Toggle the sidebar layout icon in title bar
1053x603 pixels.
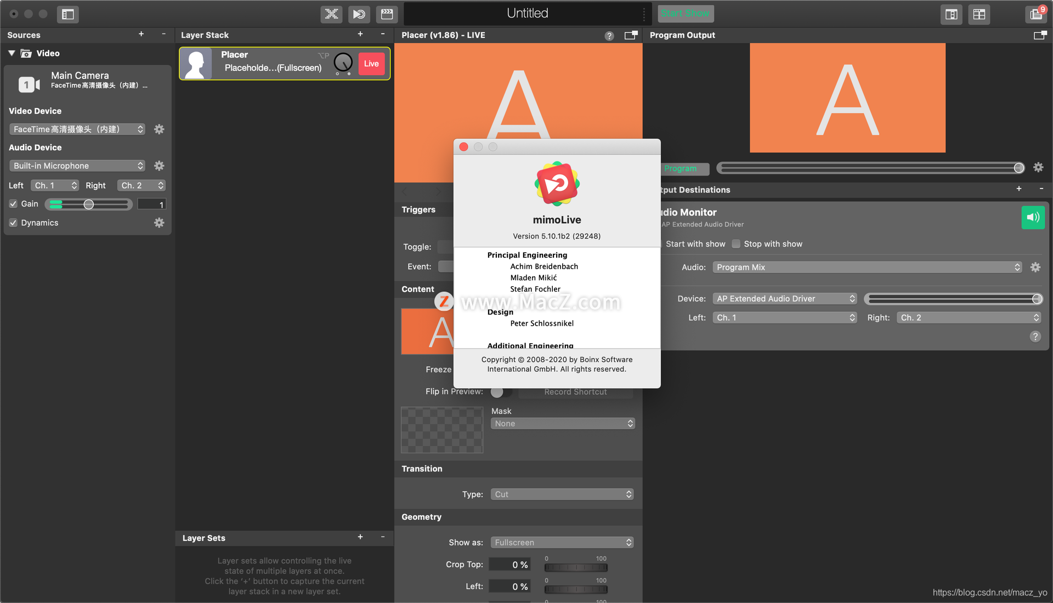click(68, 14)
